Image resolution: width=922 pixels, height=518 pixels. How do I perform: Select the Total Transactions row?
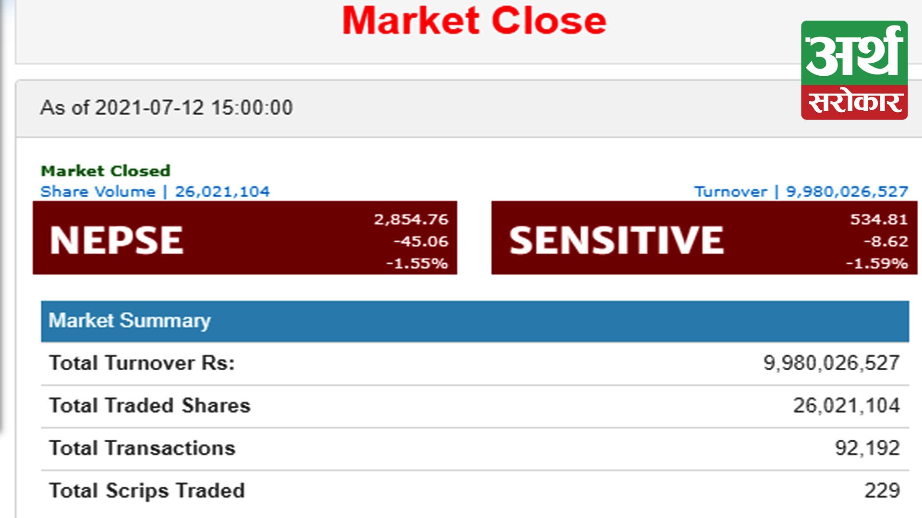[x=475, y=448]
